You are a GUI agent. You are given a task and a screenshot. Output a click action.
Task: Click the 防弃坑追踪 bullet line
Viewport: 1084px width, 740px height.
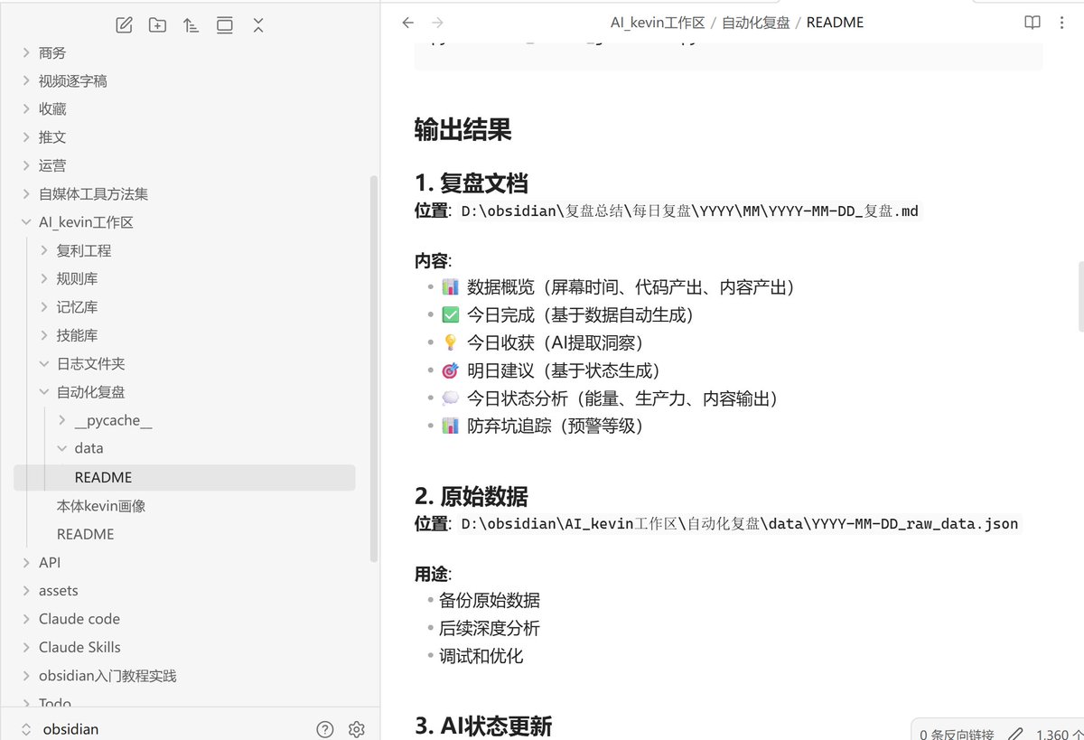pos(542,426)
